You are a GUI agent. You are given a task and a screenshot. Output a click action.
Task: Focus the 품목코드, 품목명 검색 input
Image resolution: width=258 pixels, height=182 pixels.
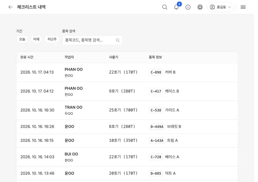92,40
